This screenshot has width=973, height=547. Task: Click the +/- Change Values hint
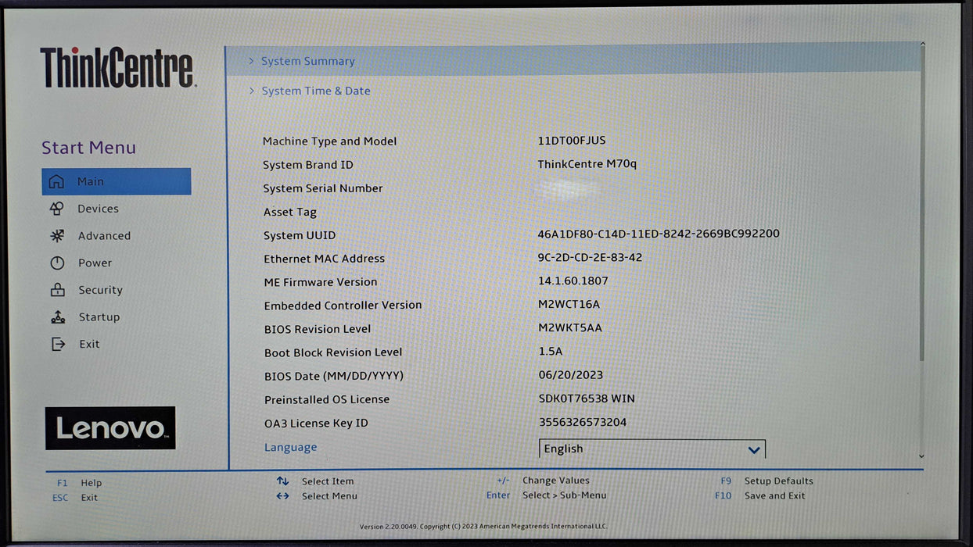pos(543,481)
